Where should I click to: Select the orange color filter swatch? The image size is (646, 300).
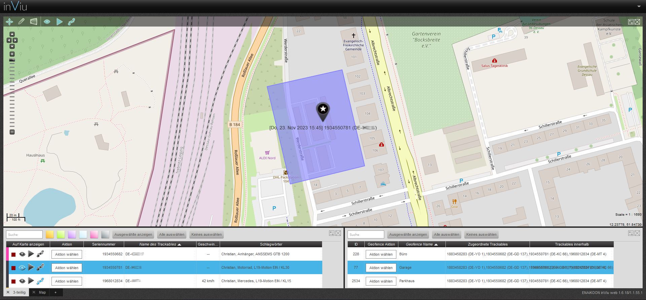point(50,234)
